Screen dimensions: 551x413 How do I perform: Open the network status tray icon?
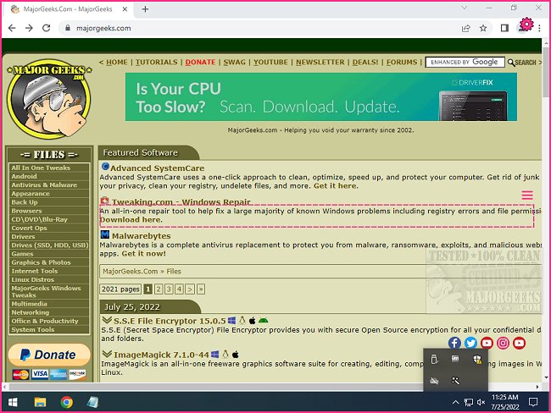pyautogui.click(x=469, y=402)
